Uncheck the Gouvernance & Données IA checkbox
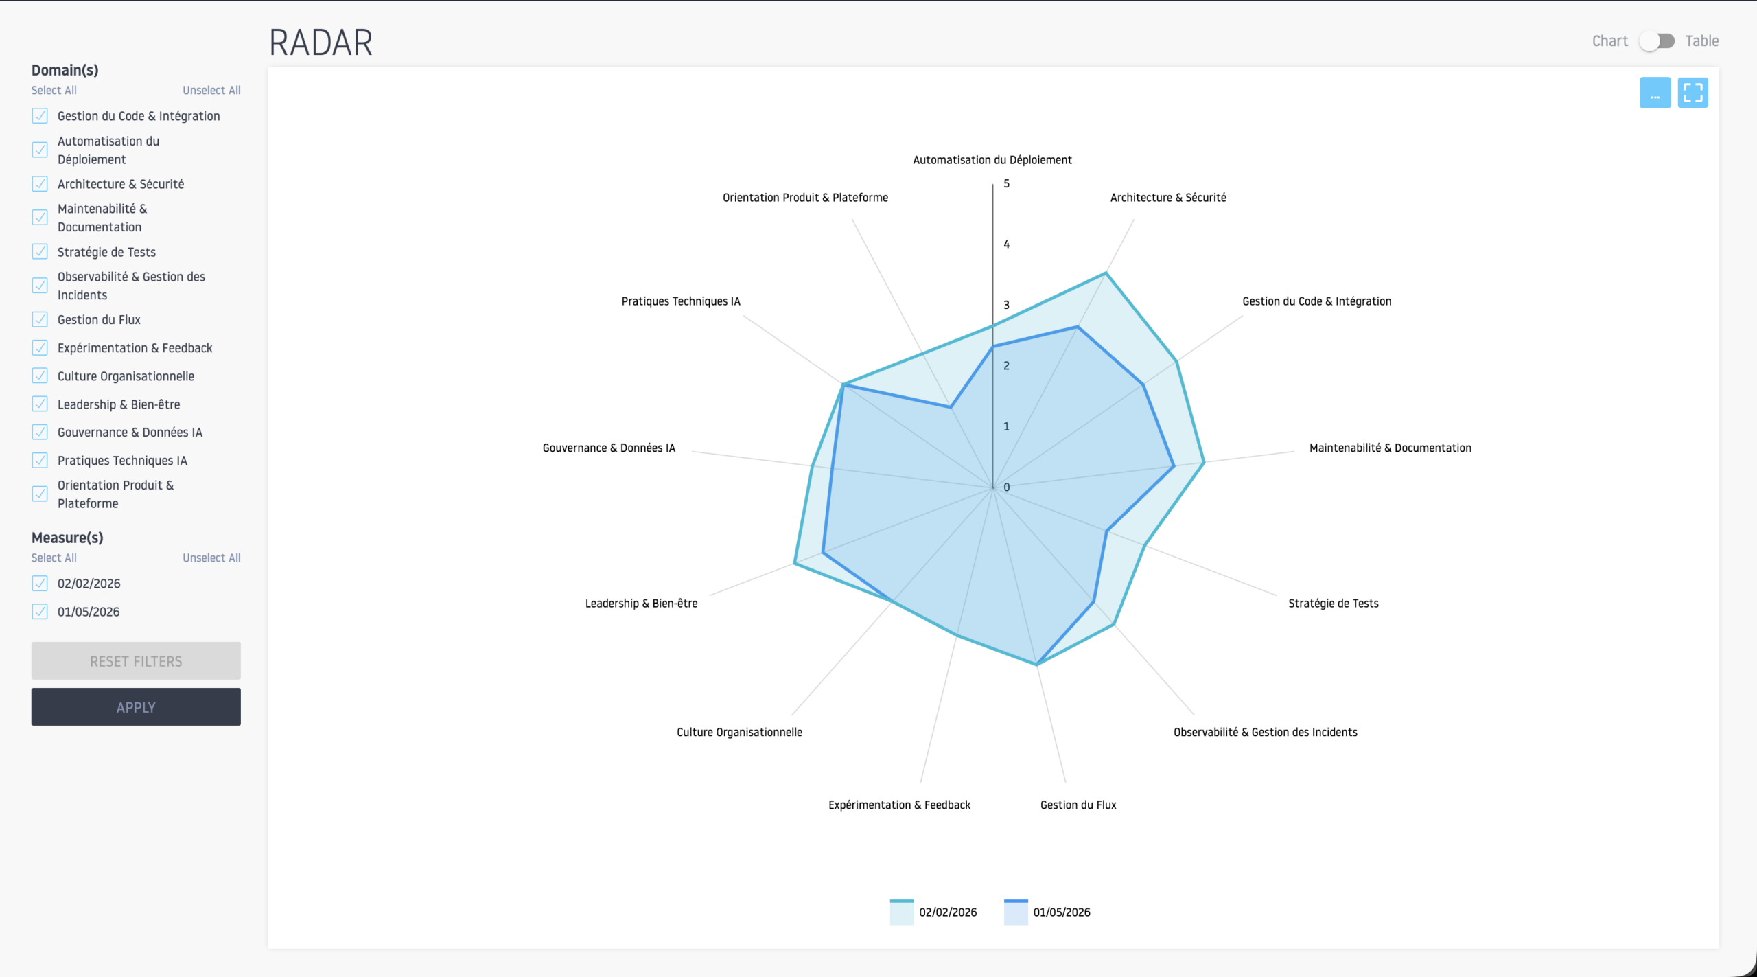Viewport: 1757px width, 977px height. (x=40, y=433)
